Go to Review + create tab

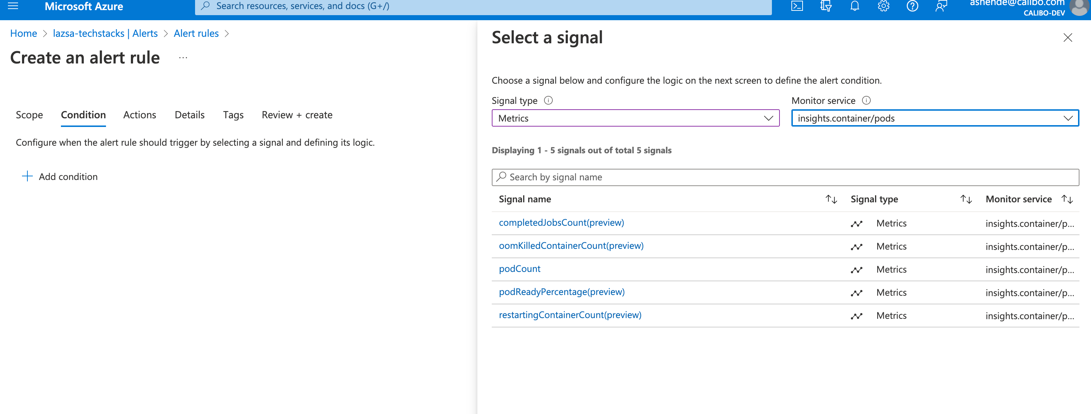click(x=297, y=115)
